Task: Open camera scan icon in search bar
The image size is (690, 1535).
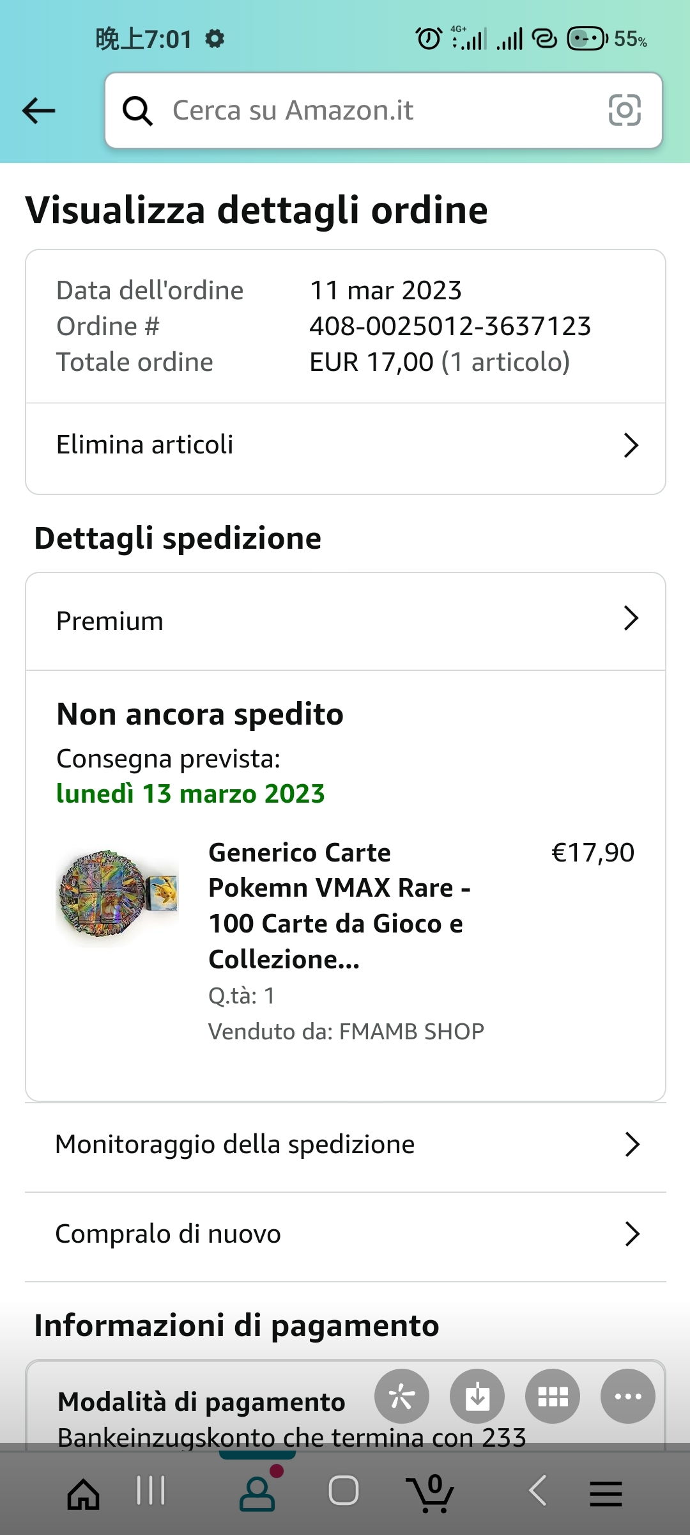Action: click(x=624, y=110)
